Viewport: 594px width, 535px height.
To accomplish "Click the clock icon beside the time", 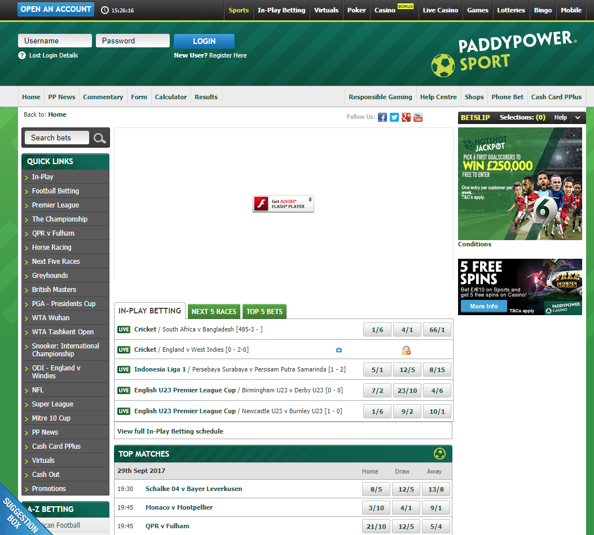I will pyautogui.click(x=105, y=10).
